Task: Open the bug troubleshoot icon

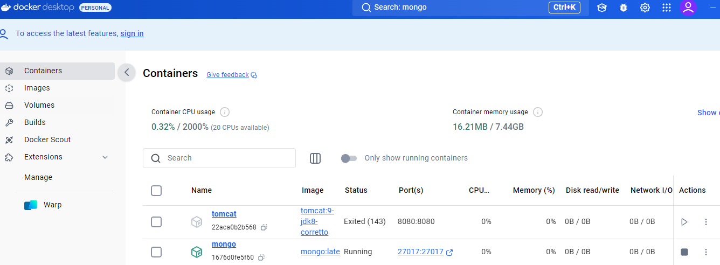Action: [624, 8]
